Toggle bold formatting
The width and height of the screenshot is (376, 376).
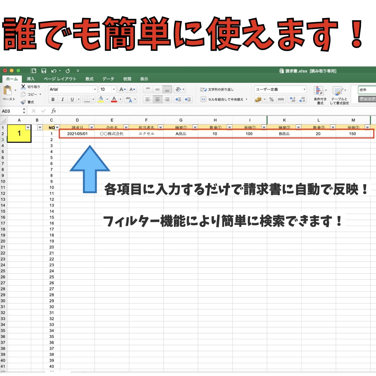tap(53, 99)
